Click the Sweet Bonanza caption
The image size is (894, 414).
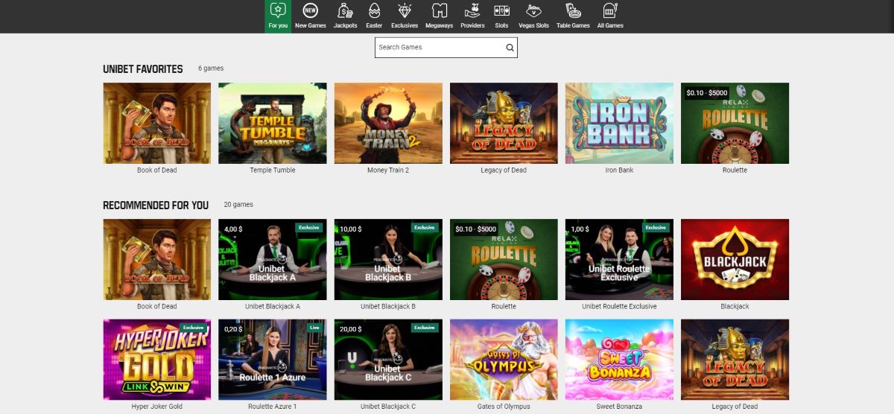point(619,407)
